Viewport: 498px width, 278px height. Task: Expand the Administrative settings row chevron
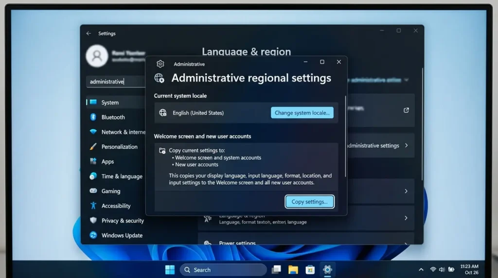[406, 145]
